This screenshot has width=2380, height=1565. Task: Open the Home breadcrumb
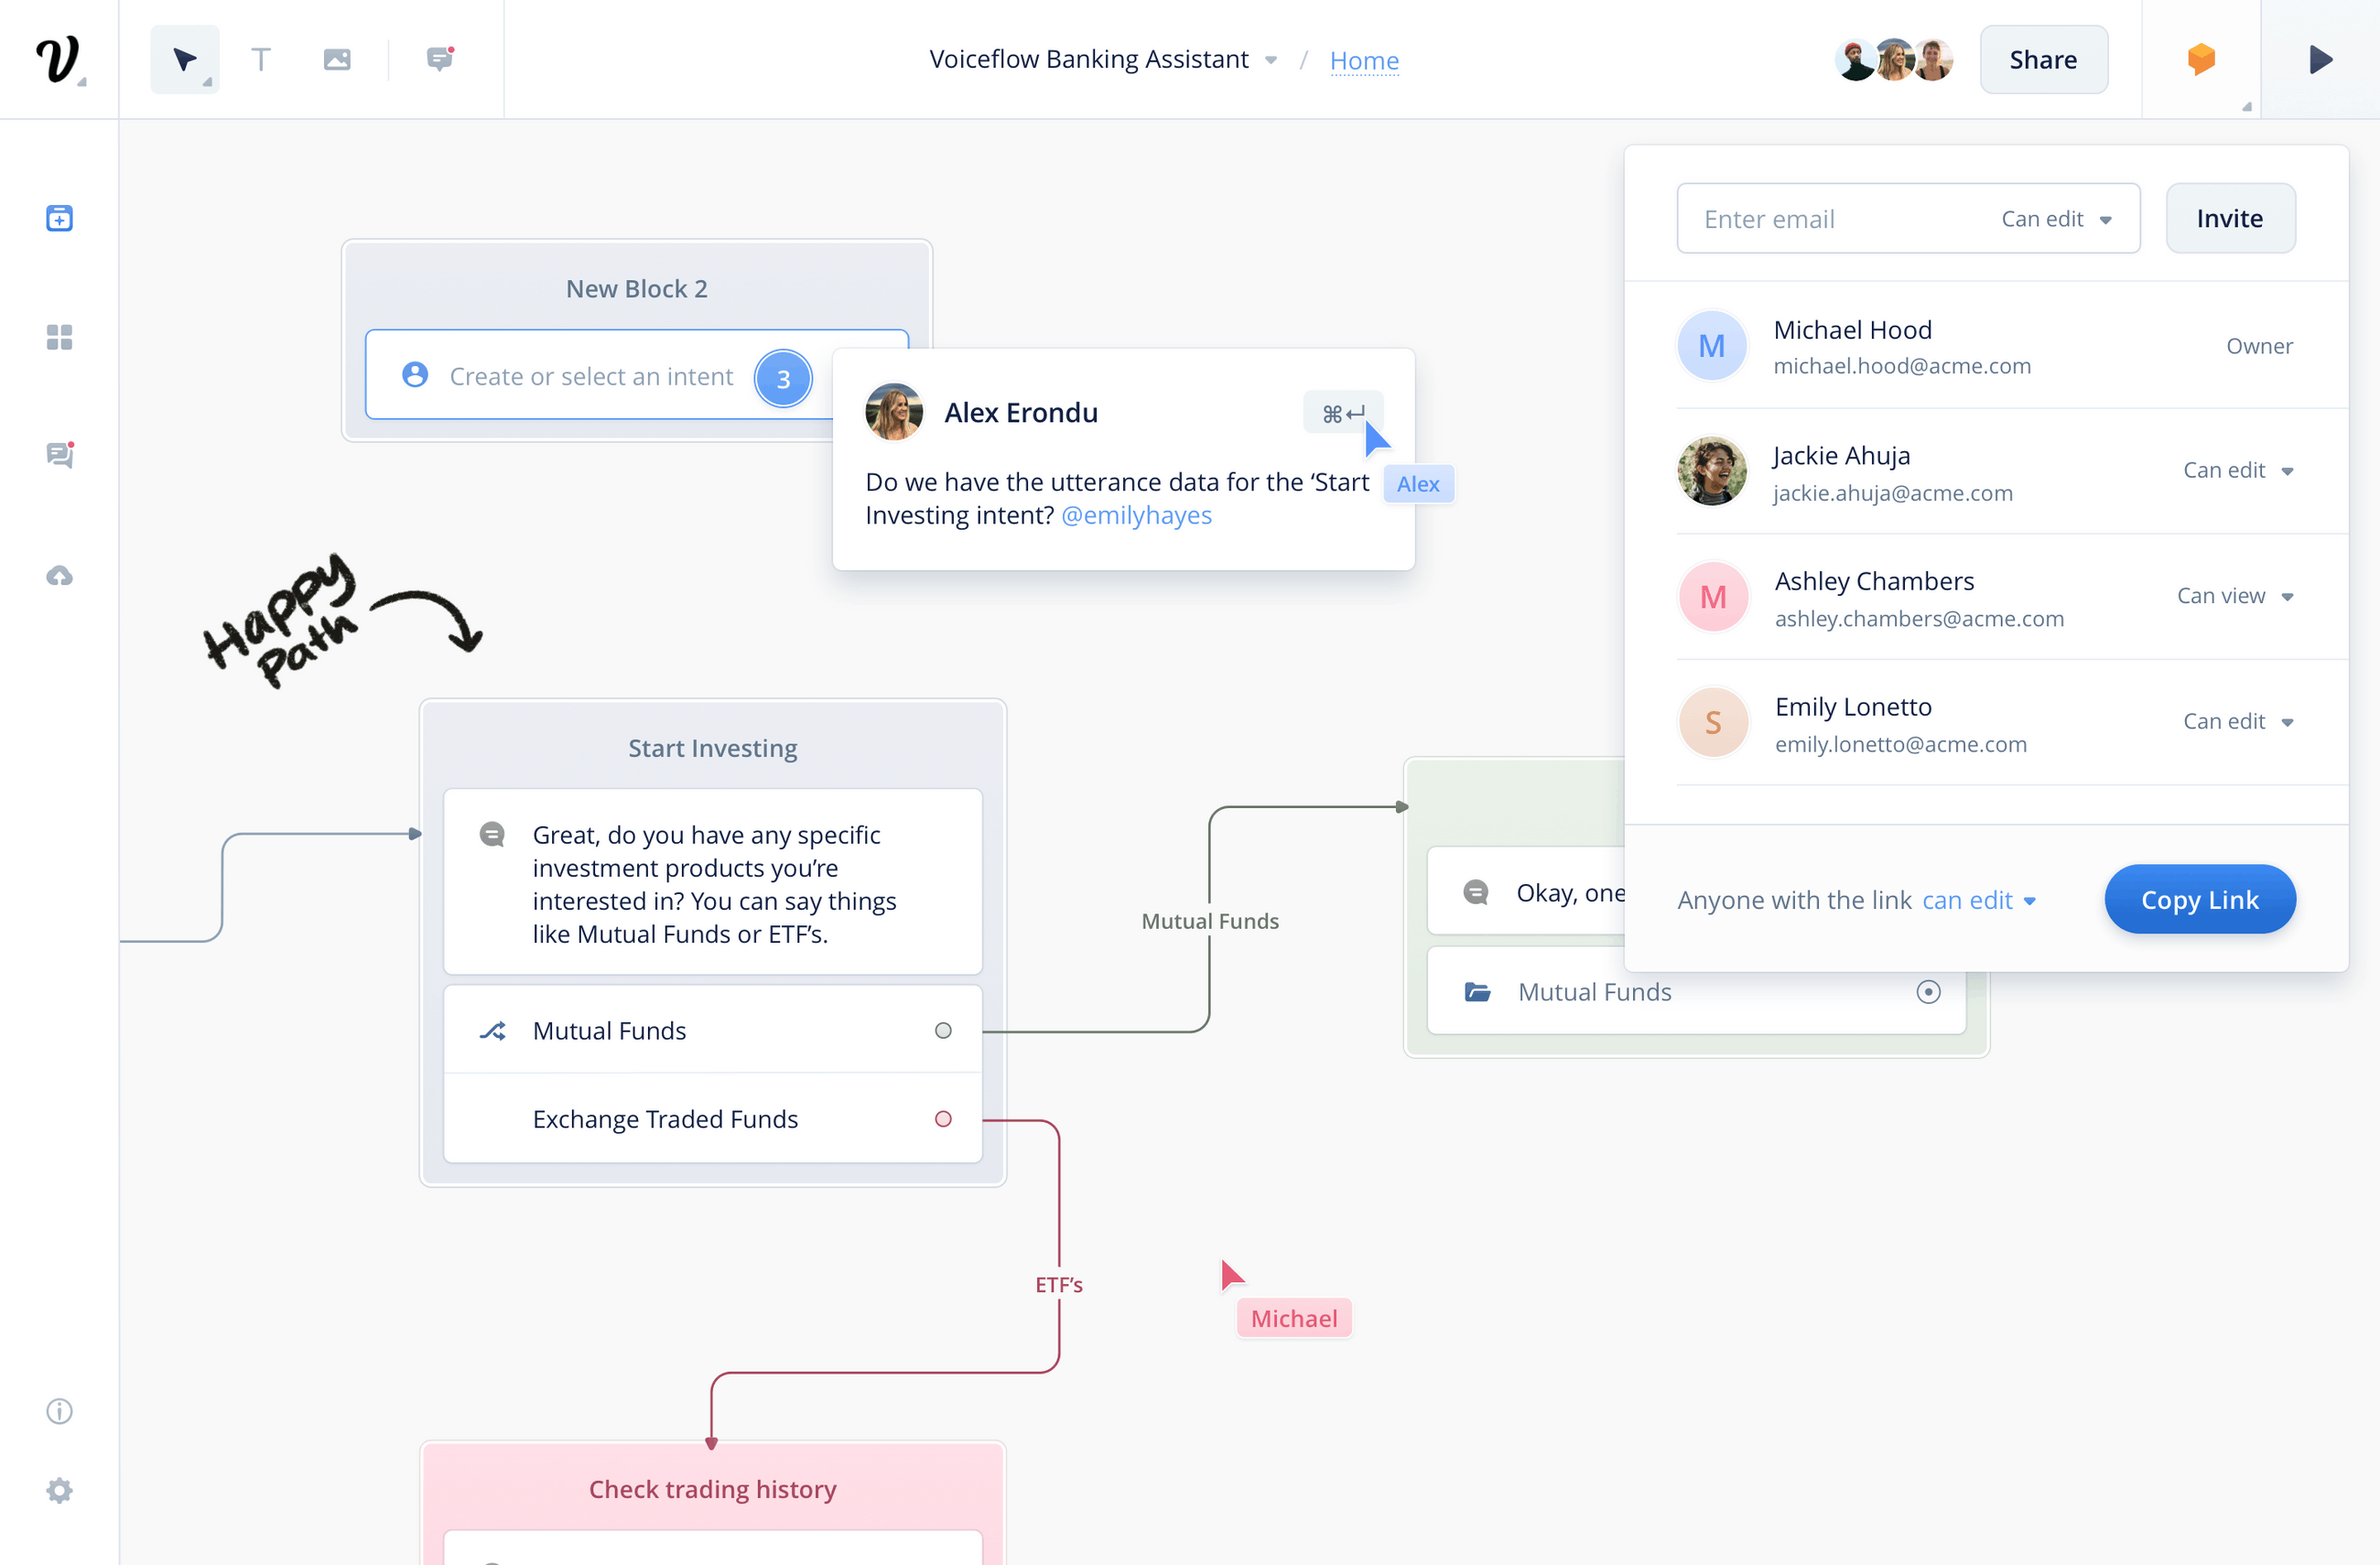[x=1365, y=60]
